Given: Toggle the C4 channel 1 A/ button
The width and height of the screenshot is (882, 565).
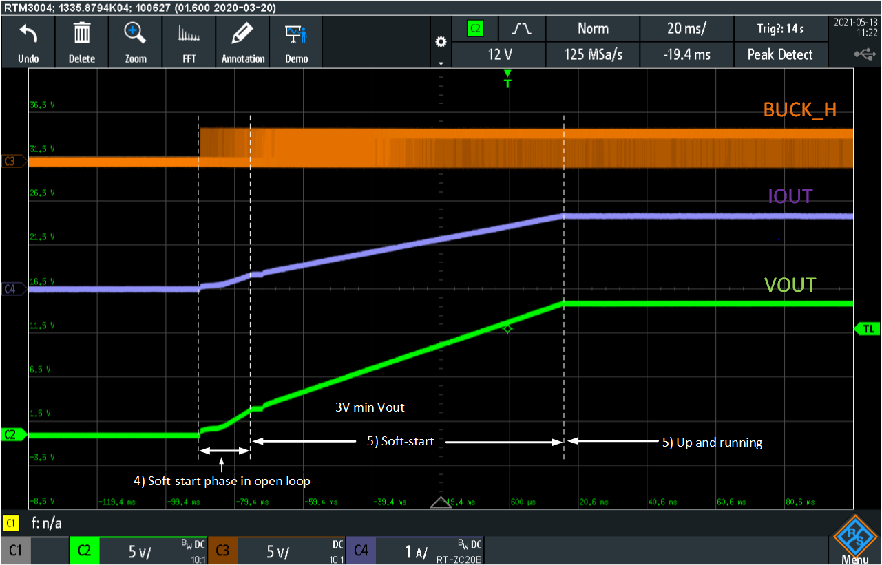Looking at the screenshot, I should click(x=414, y=551).
